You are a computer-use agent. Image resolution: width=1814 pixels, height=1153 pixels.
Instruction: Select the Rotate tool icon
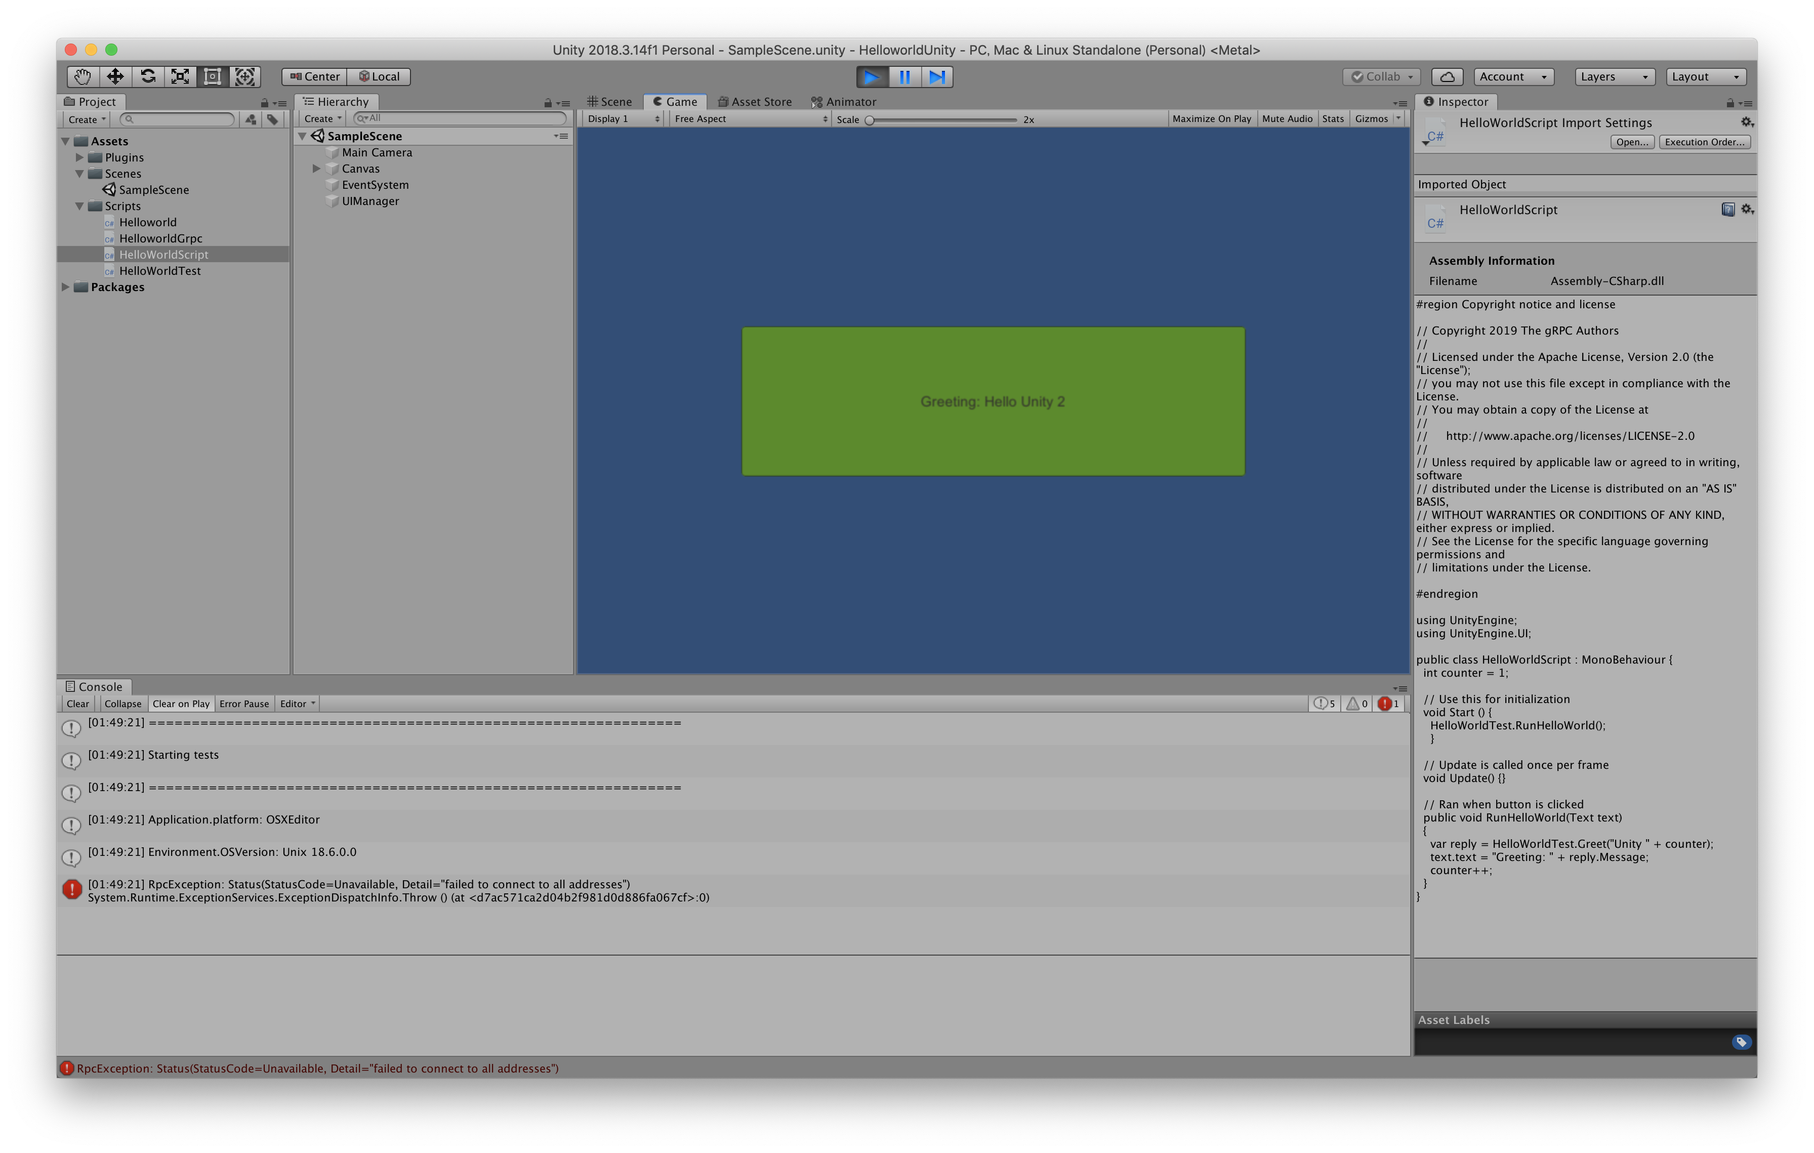pyautogui.click(x=148, y=76)
